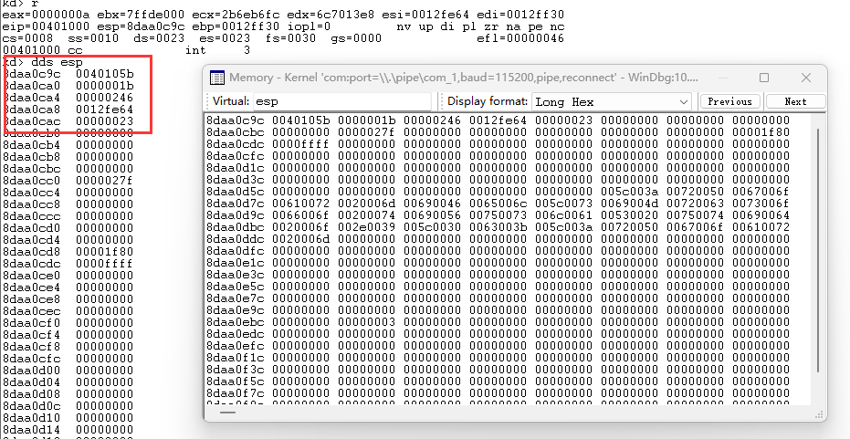Viewport: 850px width, 439px height.
Task: Click address 8daa0cd8 in dds output
Action: pos(32,251)
